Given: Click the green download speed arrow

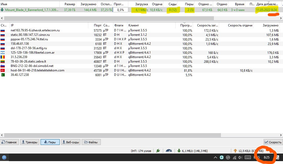Looking at the screenshot, I should pos(179,151).
